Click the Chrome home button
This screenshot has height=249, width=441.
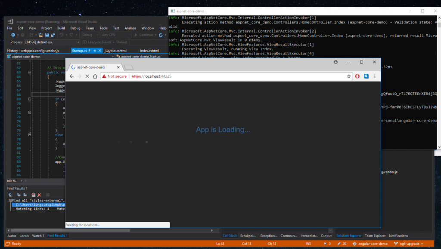(x=95, y=76)
